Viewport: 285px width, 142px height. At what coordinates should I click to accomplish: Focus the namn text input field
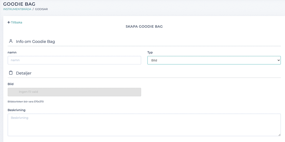(74, 60)
